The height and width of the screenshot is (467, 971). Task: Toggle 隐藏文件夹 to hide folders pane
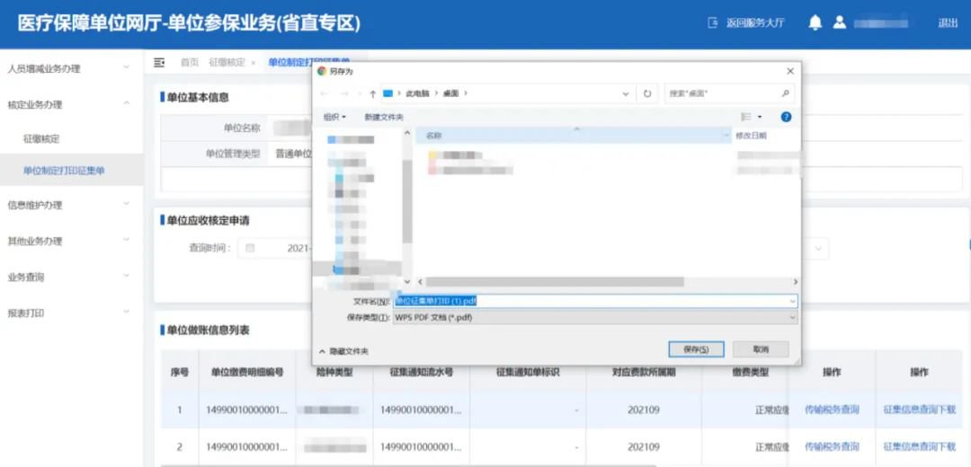(x=343, y=351)
